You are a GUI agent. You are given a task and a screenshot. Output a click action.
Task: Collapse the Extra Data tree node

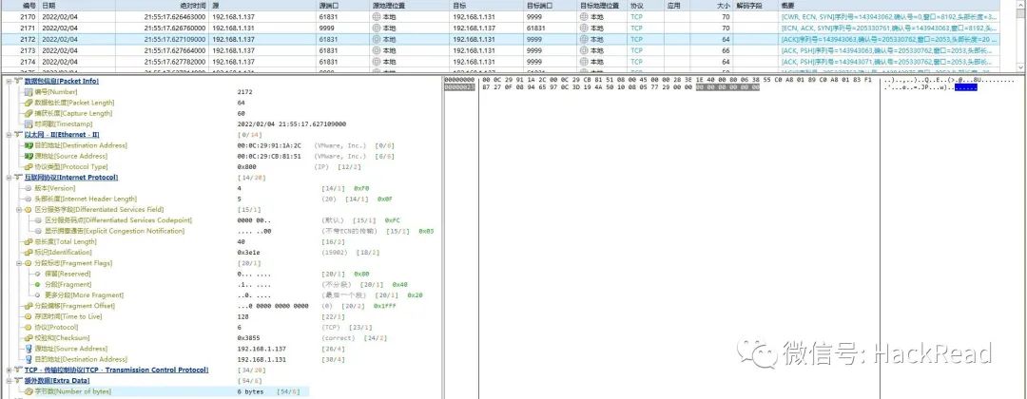[x=9, y=381]
